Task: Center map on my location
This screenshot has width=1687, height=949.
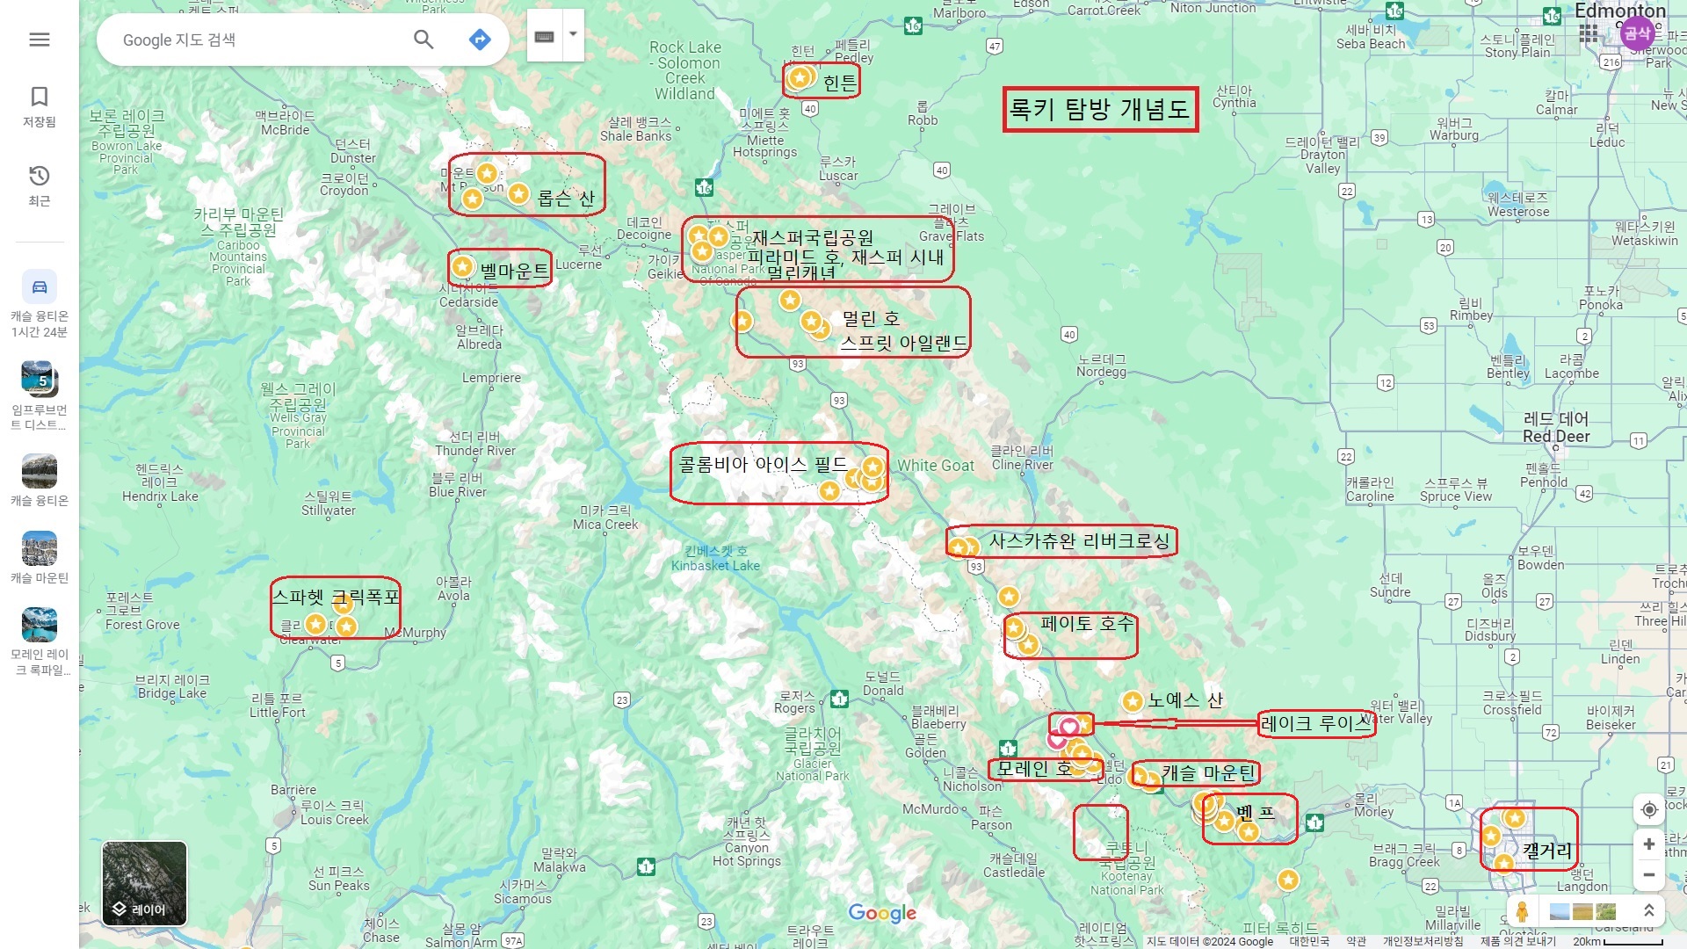Action: pos(1649,809)
